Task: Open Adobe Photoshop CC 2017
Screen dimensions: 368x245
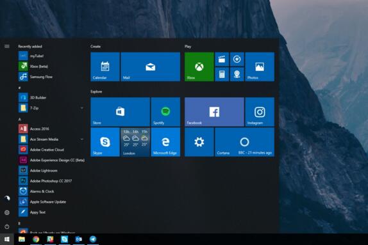Action: click(x=52, y=181)
